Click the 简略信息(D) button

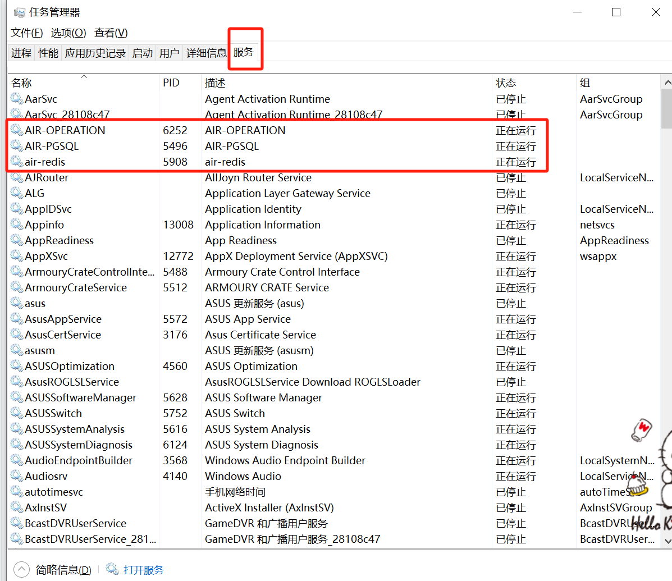coord(63,570)
